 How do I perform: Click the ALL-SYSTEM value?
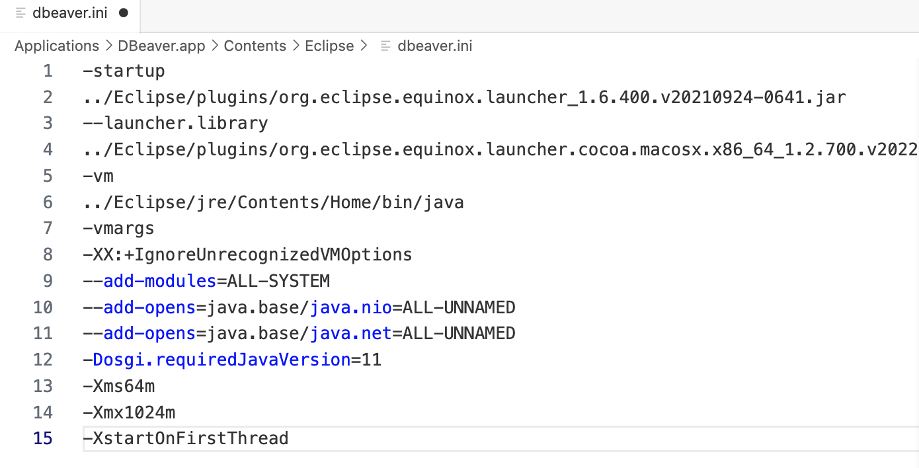[278, 280]
